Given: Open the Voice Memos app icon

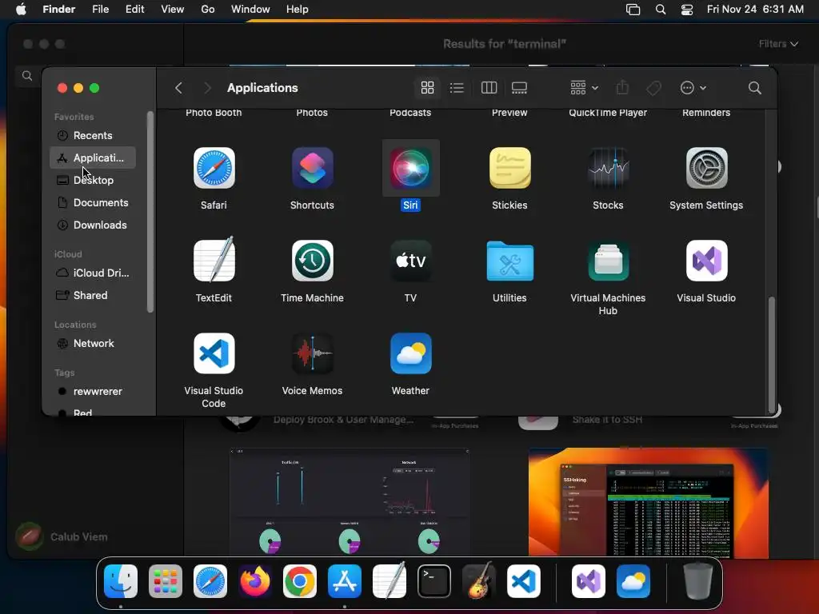Looking at the screenshot, I should [x=313, y=353].
